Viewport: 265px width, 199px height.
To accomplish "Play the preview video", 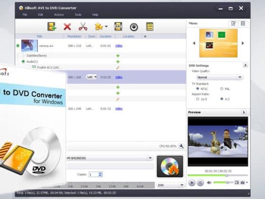I will pos(192,182).
